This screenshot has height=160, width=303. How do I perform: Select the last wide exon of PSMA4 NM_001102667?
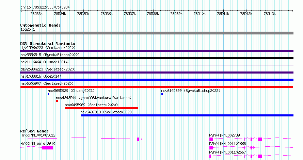point(260,156)
